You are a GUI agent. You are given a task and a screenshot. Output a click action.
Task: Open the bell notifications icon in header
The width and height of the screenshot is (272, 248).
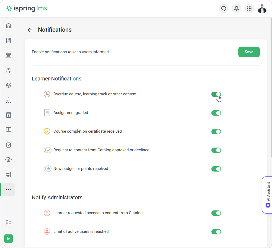(x=236, y=9)
